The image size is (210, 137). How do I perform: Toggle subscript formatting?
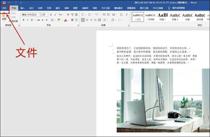coord(43,20)
